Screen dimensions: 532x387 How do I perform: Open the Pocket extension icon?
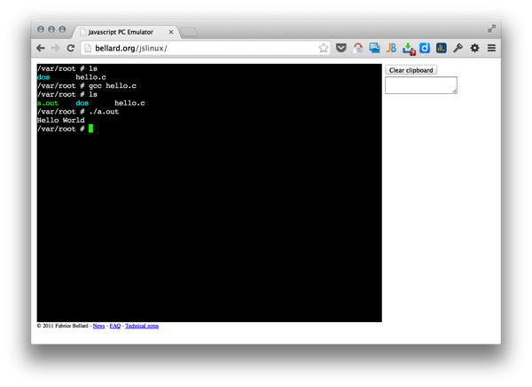click(341, 48)
